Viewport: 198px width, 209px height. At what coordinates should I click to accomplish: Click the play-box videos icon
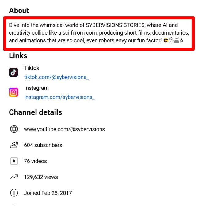14,161
